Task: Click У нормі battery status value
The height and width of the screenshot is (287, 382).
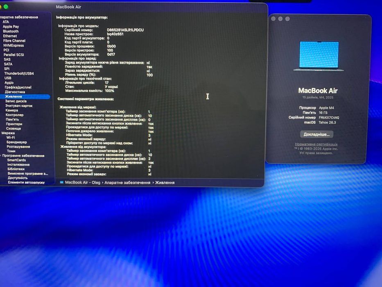Action: [x=111, y=87]
